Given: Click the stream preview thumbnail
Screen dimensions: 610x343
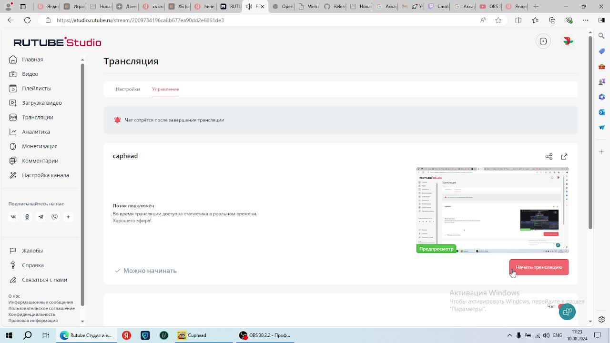Looking at the screenshot, I should pos(492,210).
